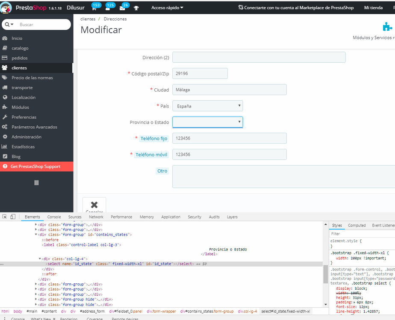The height and width of the screenshot is (320, 395).
Task: Click the Dilusur shop name
Action: (x=76, y=8)
